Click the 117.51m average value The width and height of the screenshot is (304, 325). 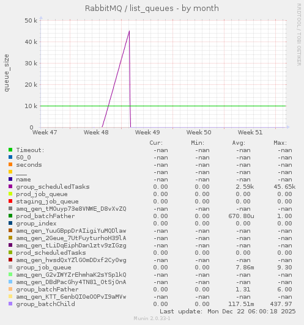click(x=241, y=304)
